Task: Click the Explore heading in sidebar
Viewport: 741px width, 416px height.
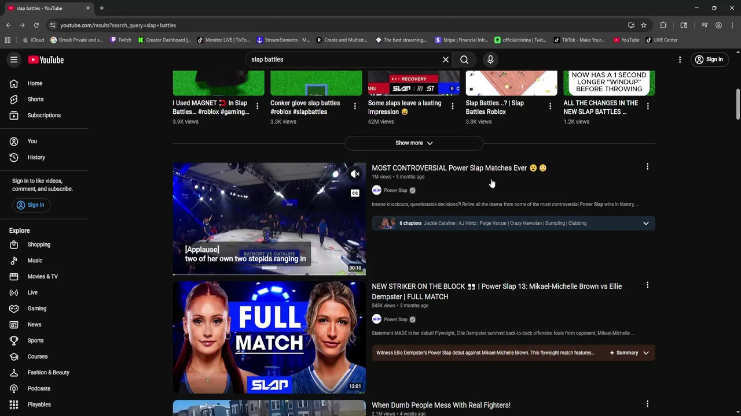Action: click(19, 231)
